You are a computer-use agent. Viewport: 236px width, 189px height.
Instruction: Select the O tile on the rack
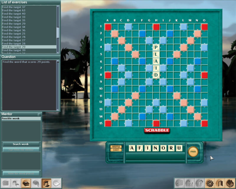coord(163,148)
